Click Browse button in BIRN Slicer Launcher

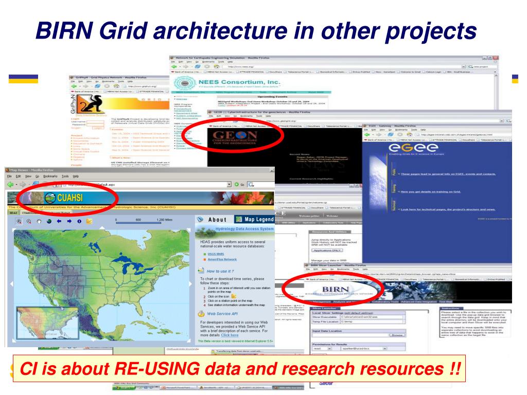(397, 335)
